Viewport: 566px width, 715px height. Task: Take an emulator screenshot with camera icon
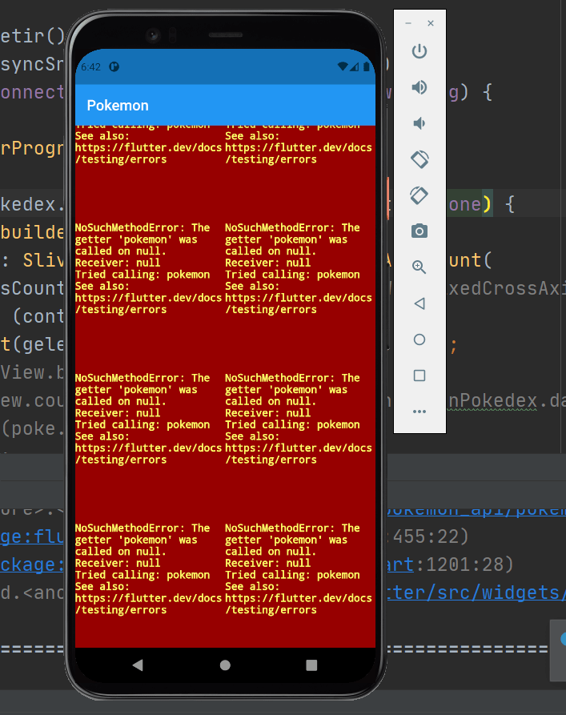point(419,231)
